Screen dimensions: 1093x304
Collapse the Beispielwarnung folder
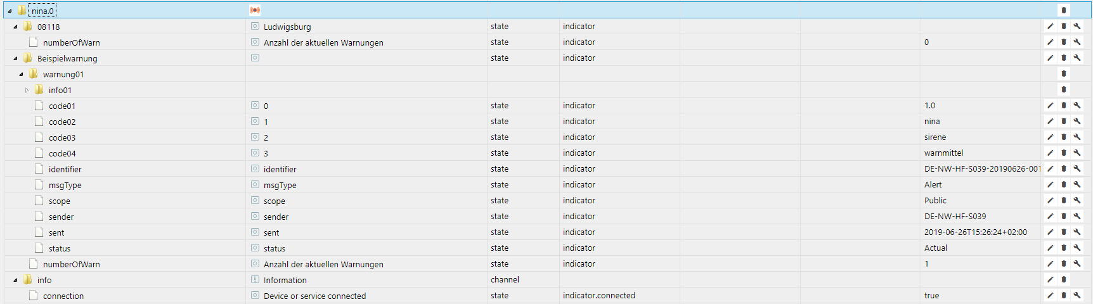[15, 58]
